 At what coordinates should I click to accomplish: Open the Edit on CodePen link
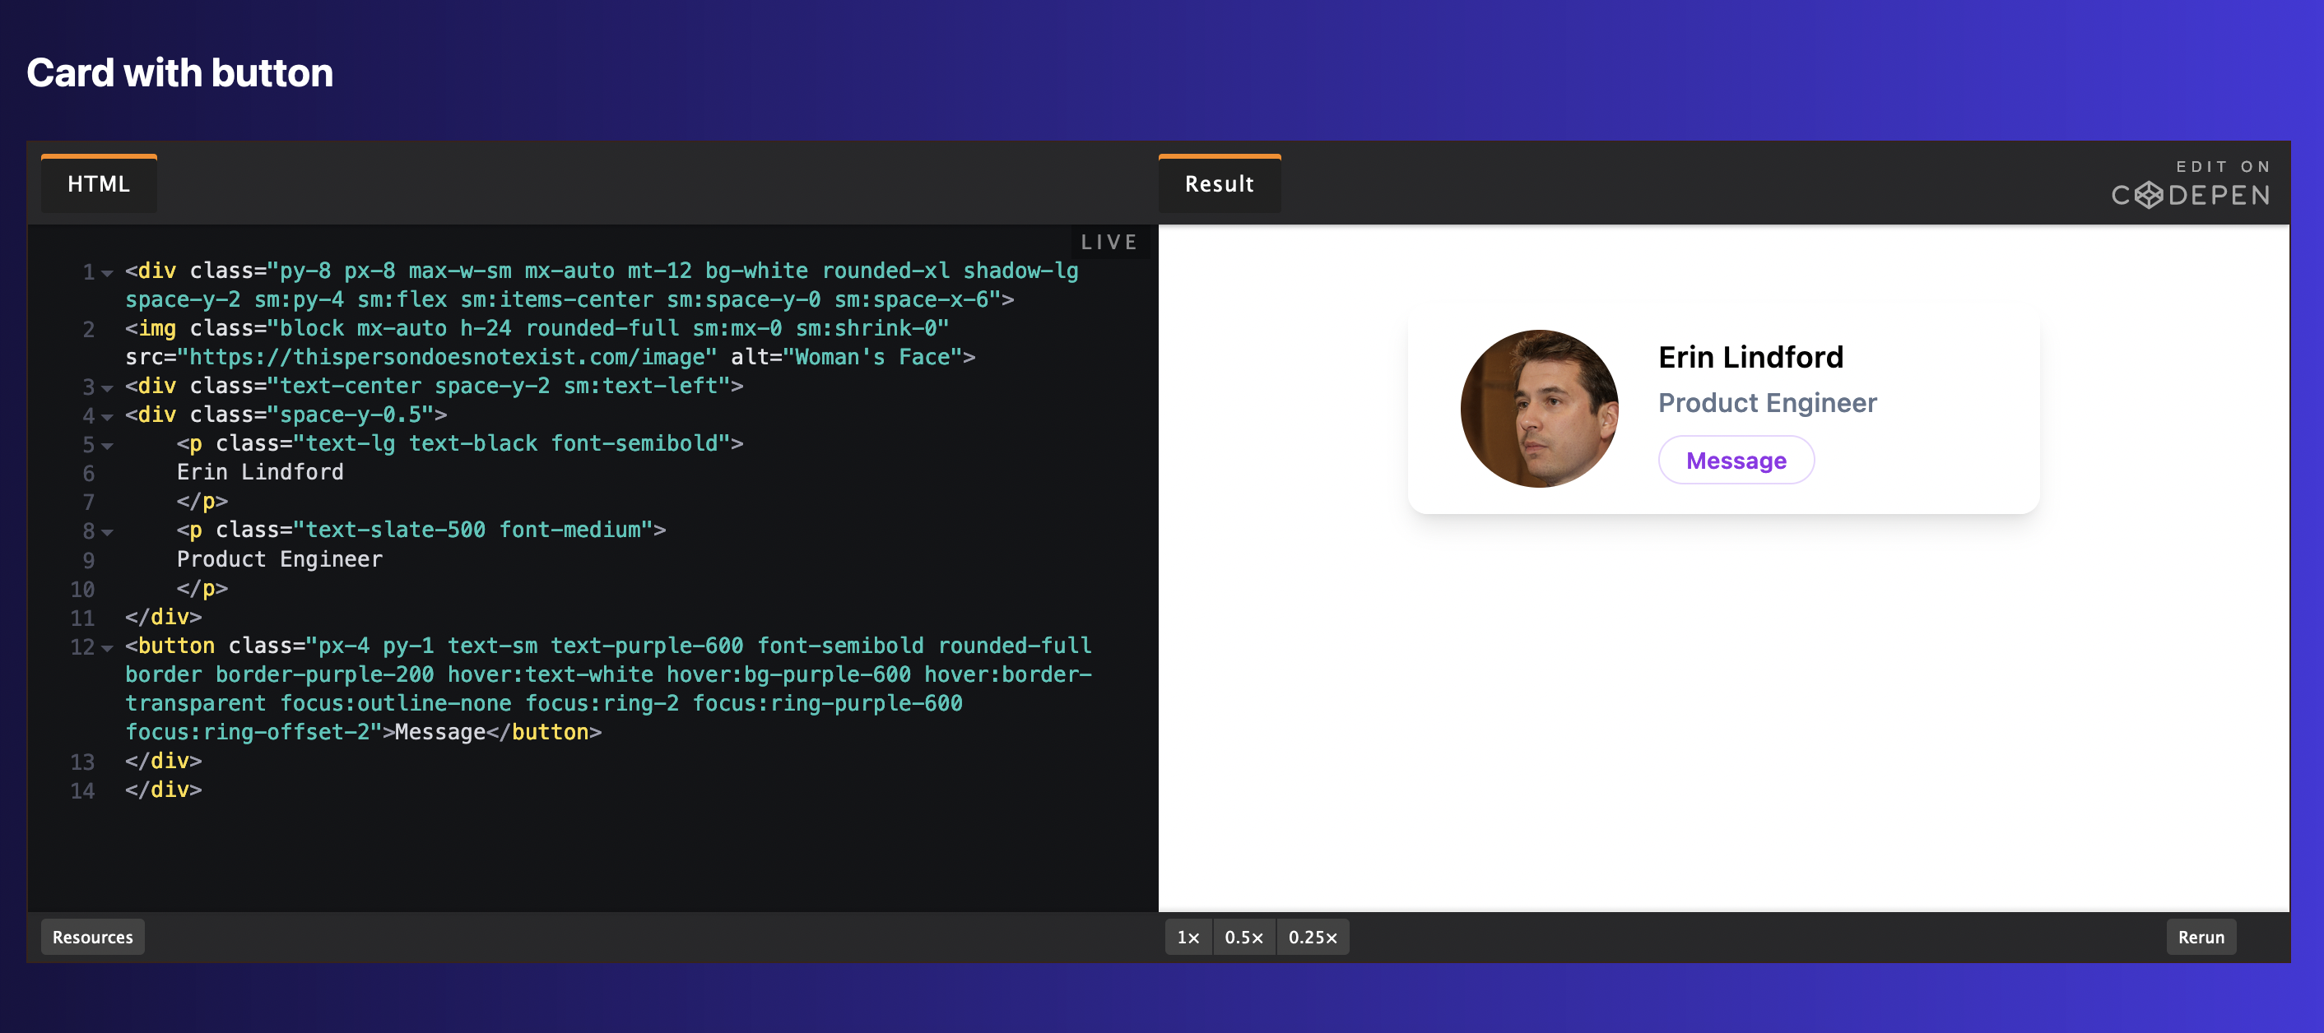2190,183
